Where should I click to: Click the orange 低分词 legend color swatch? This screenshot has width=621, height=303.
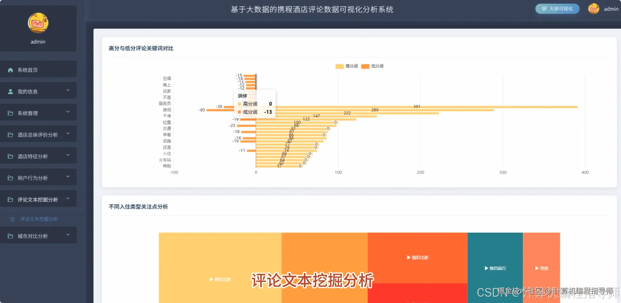[x=365, y=66]
